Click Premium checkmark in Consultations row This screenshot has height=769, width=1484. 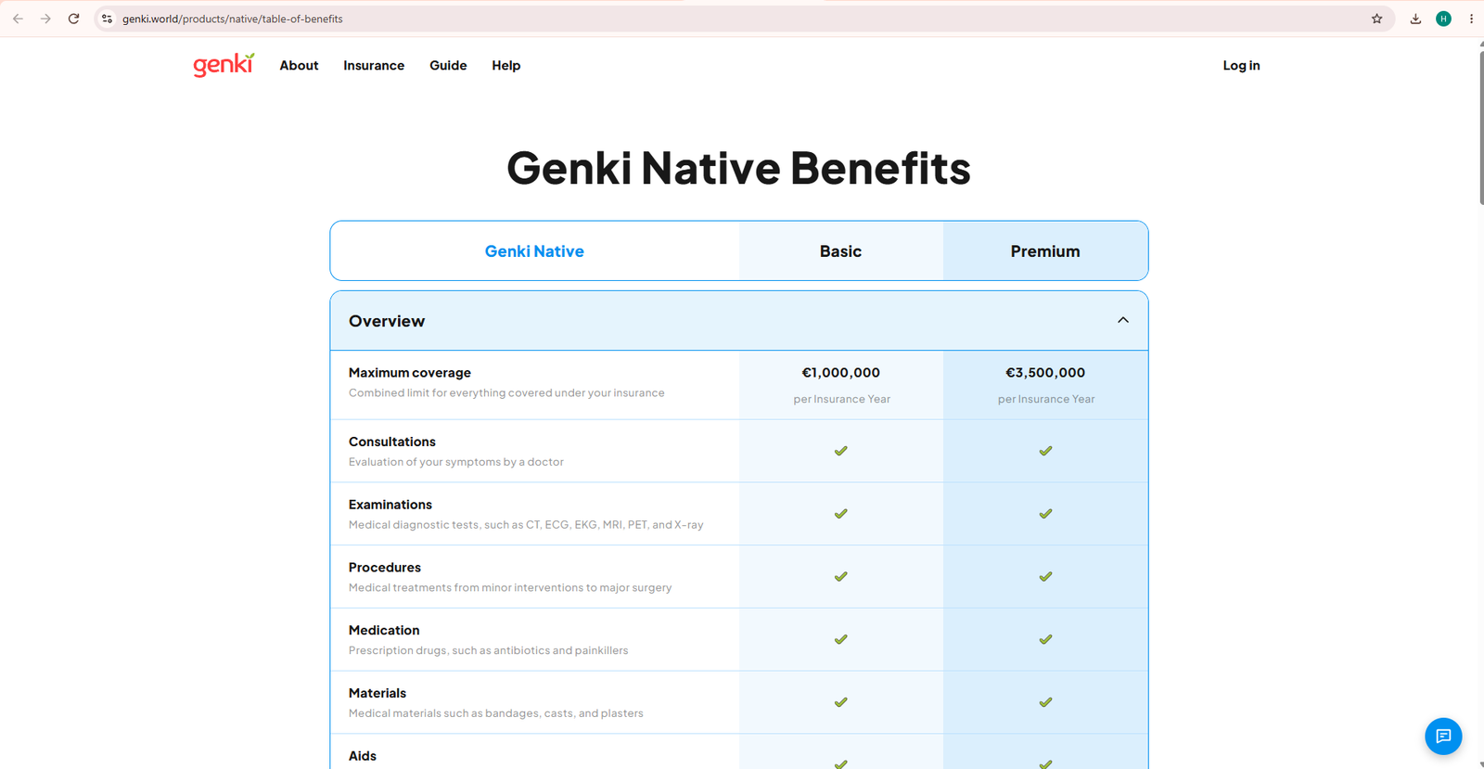click(1045, 451)
